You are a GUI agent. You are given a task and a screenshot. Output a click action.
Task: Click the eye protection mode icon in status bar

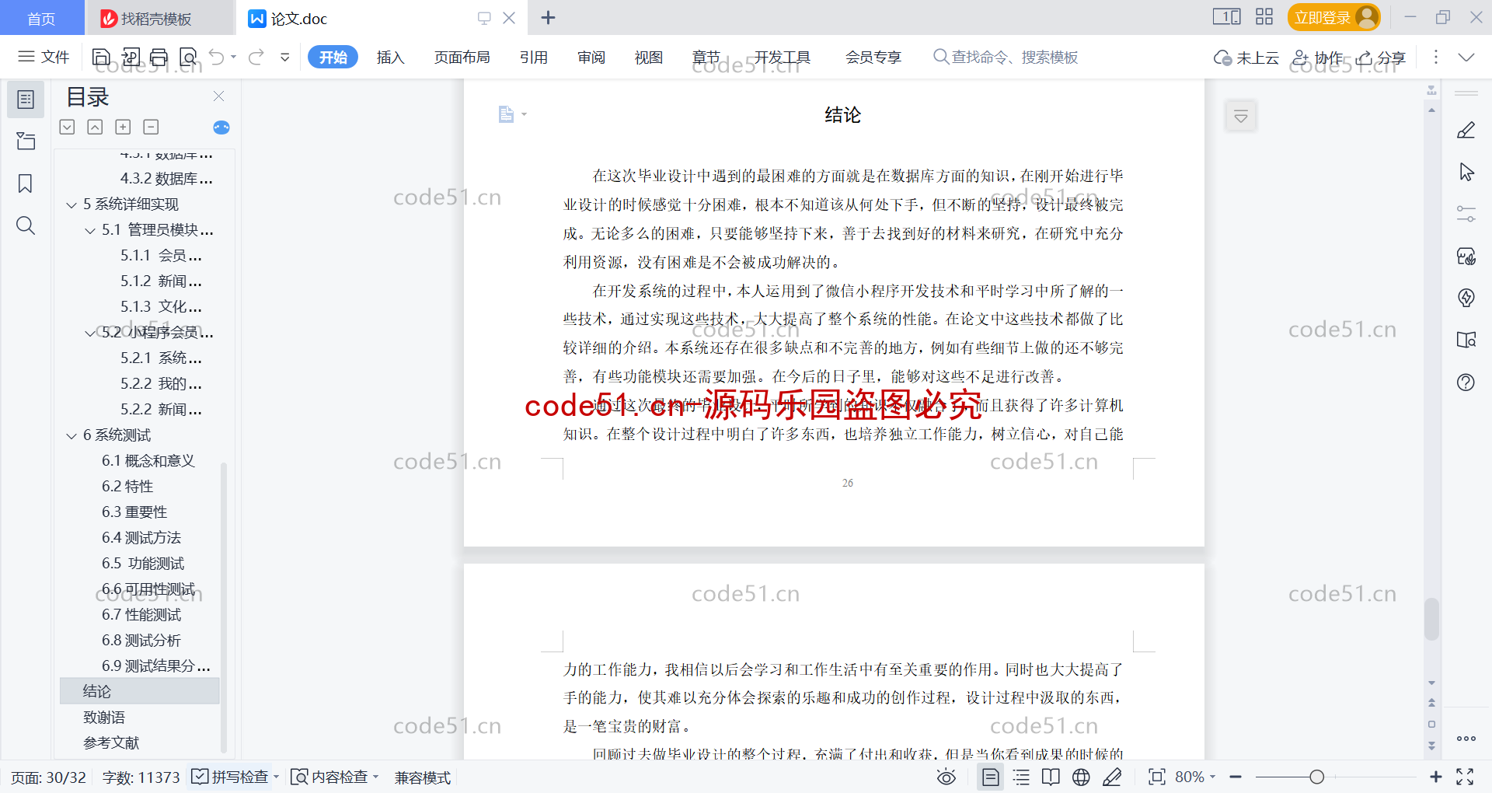click(x=946, y=777)
